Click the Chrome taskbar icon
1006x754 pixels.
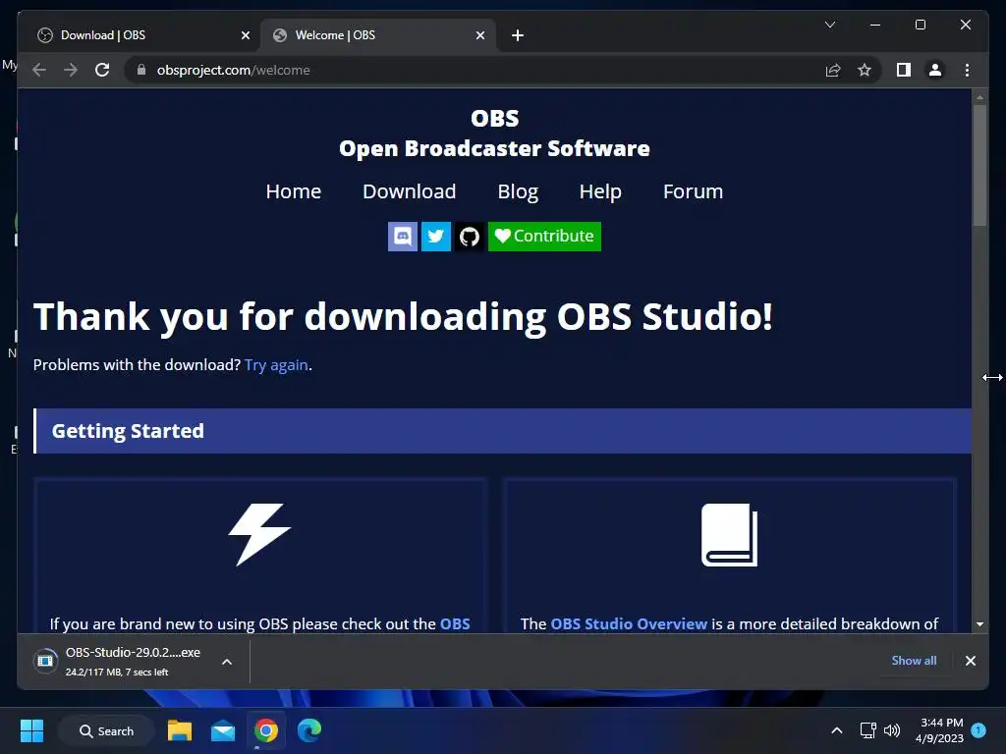(265, 730)
